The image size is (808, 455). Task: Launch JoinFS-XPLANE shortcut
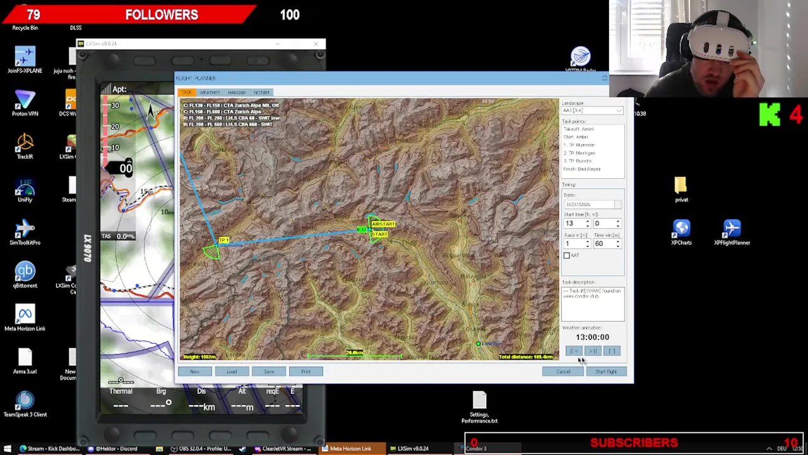[x=25, y=60]
